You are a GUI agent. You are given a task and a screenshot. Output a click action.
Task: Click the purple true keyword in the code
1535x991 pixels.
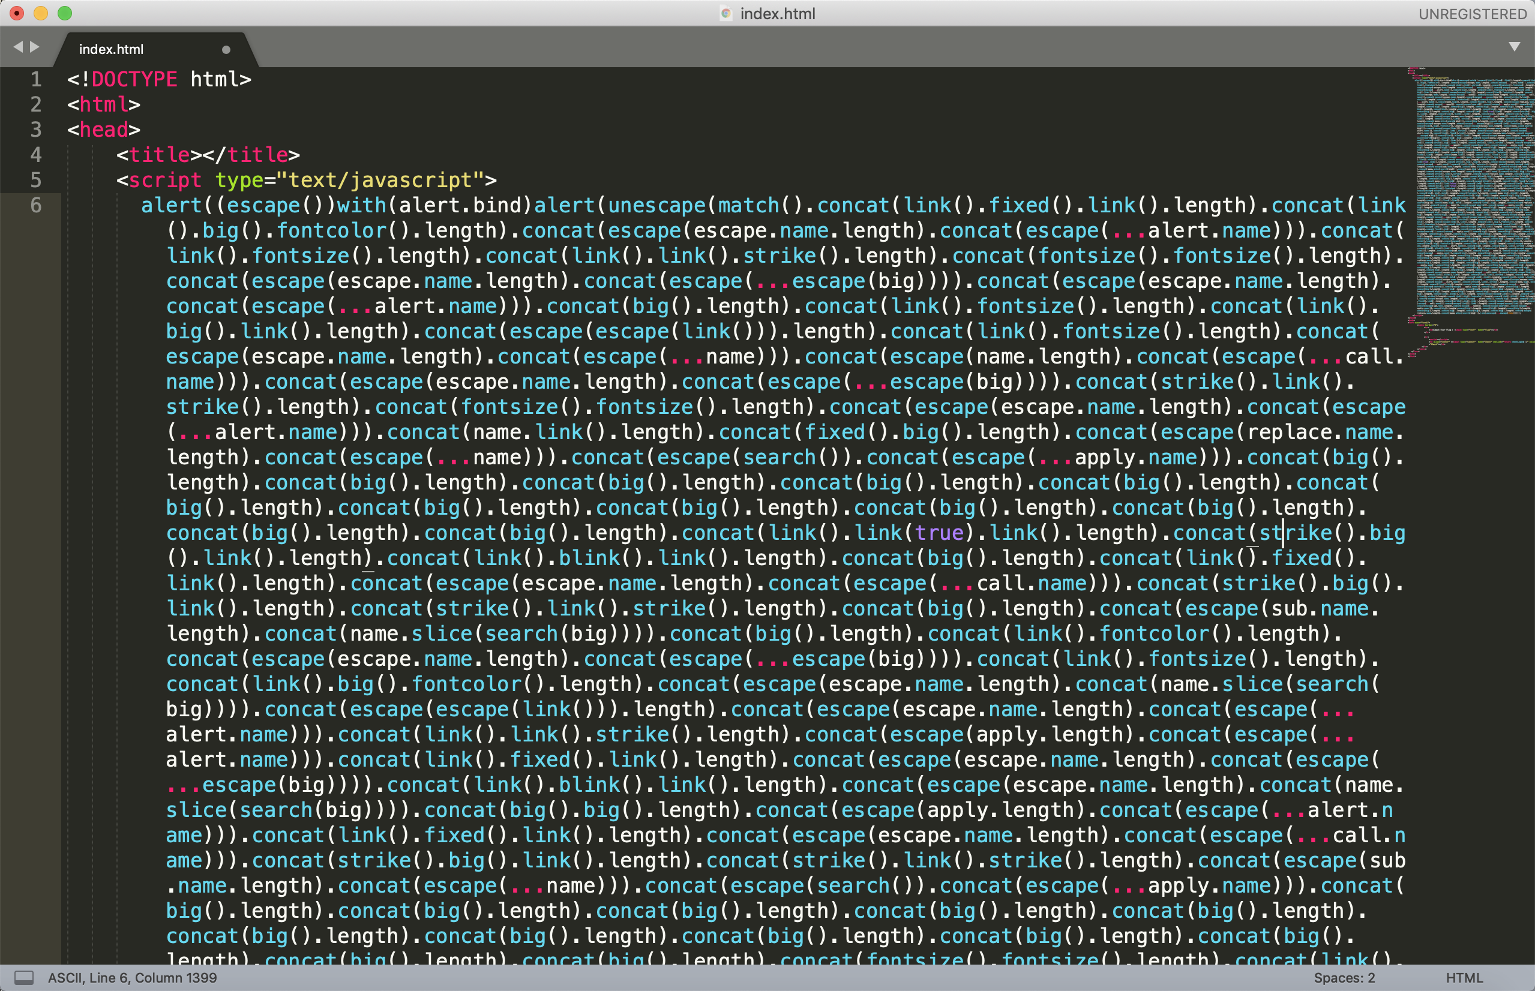(x=939, y=533)
